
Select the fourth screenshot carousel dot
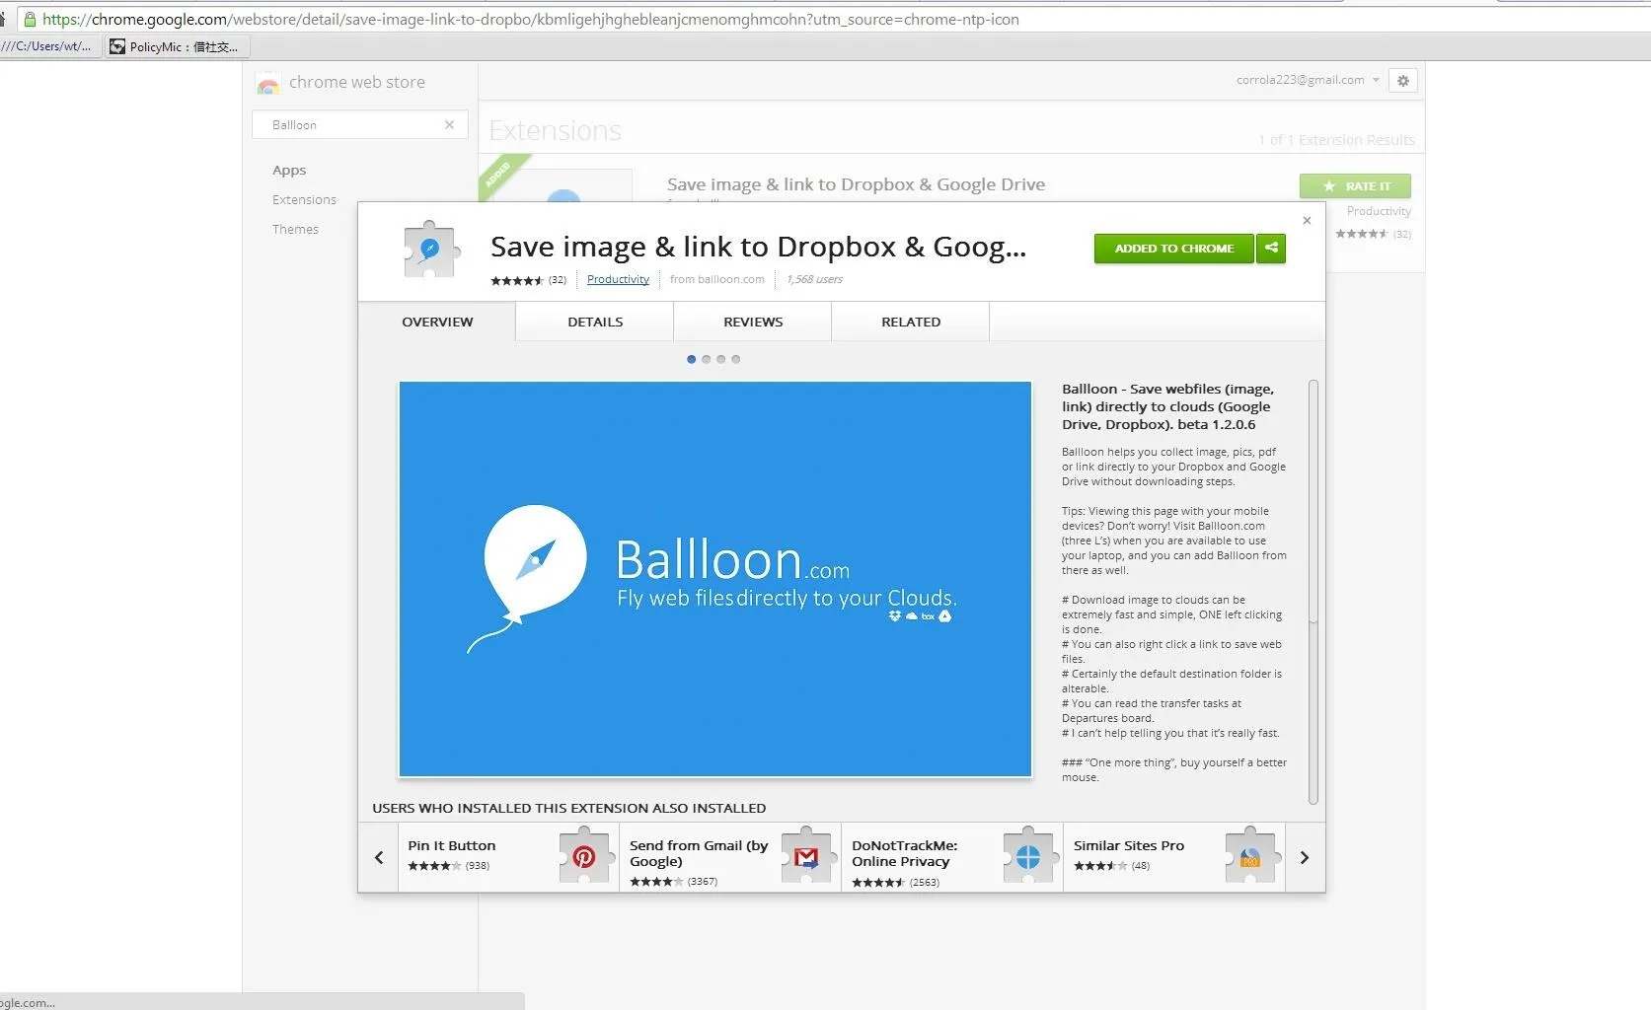[x=735, y=359]
